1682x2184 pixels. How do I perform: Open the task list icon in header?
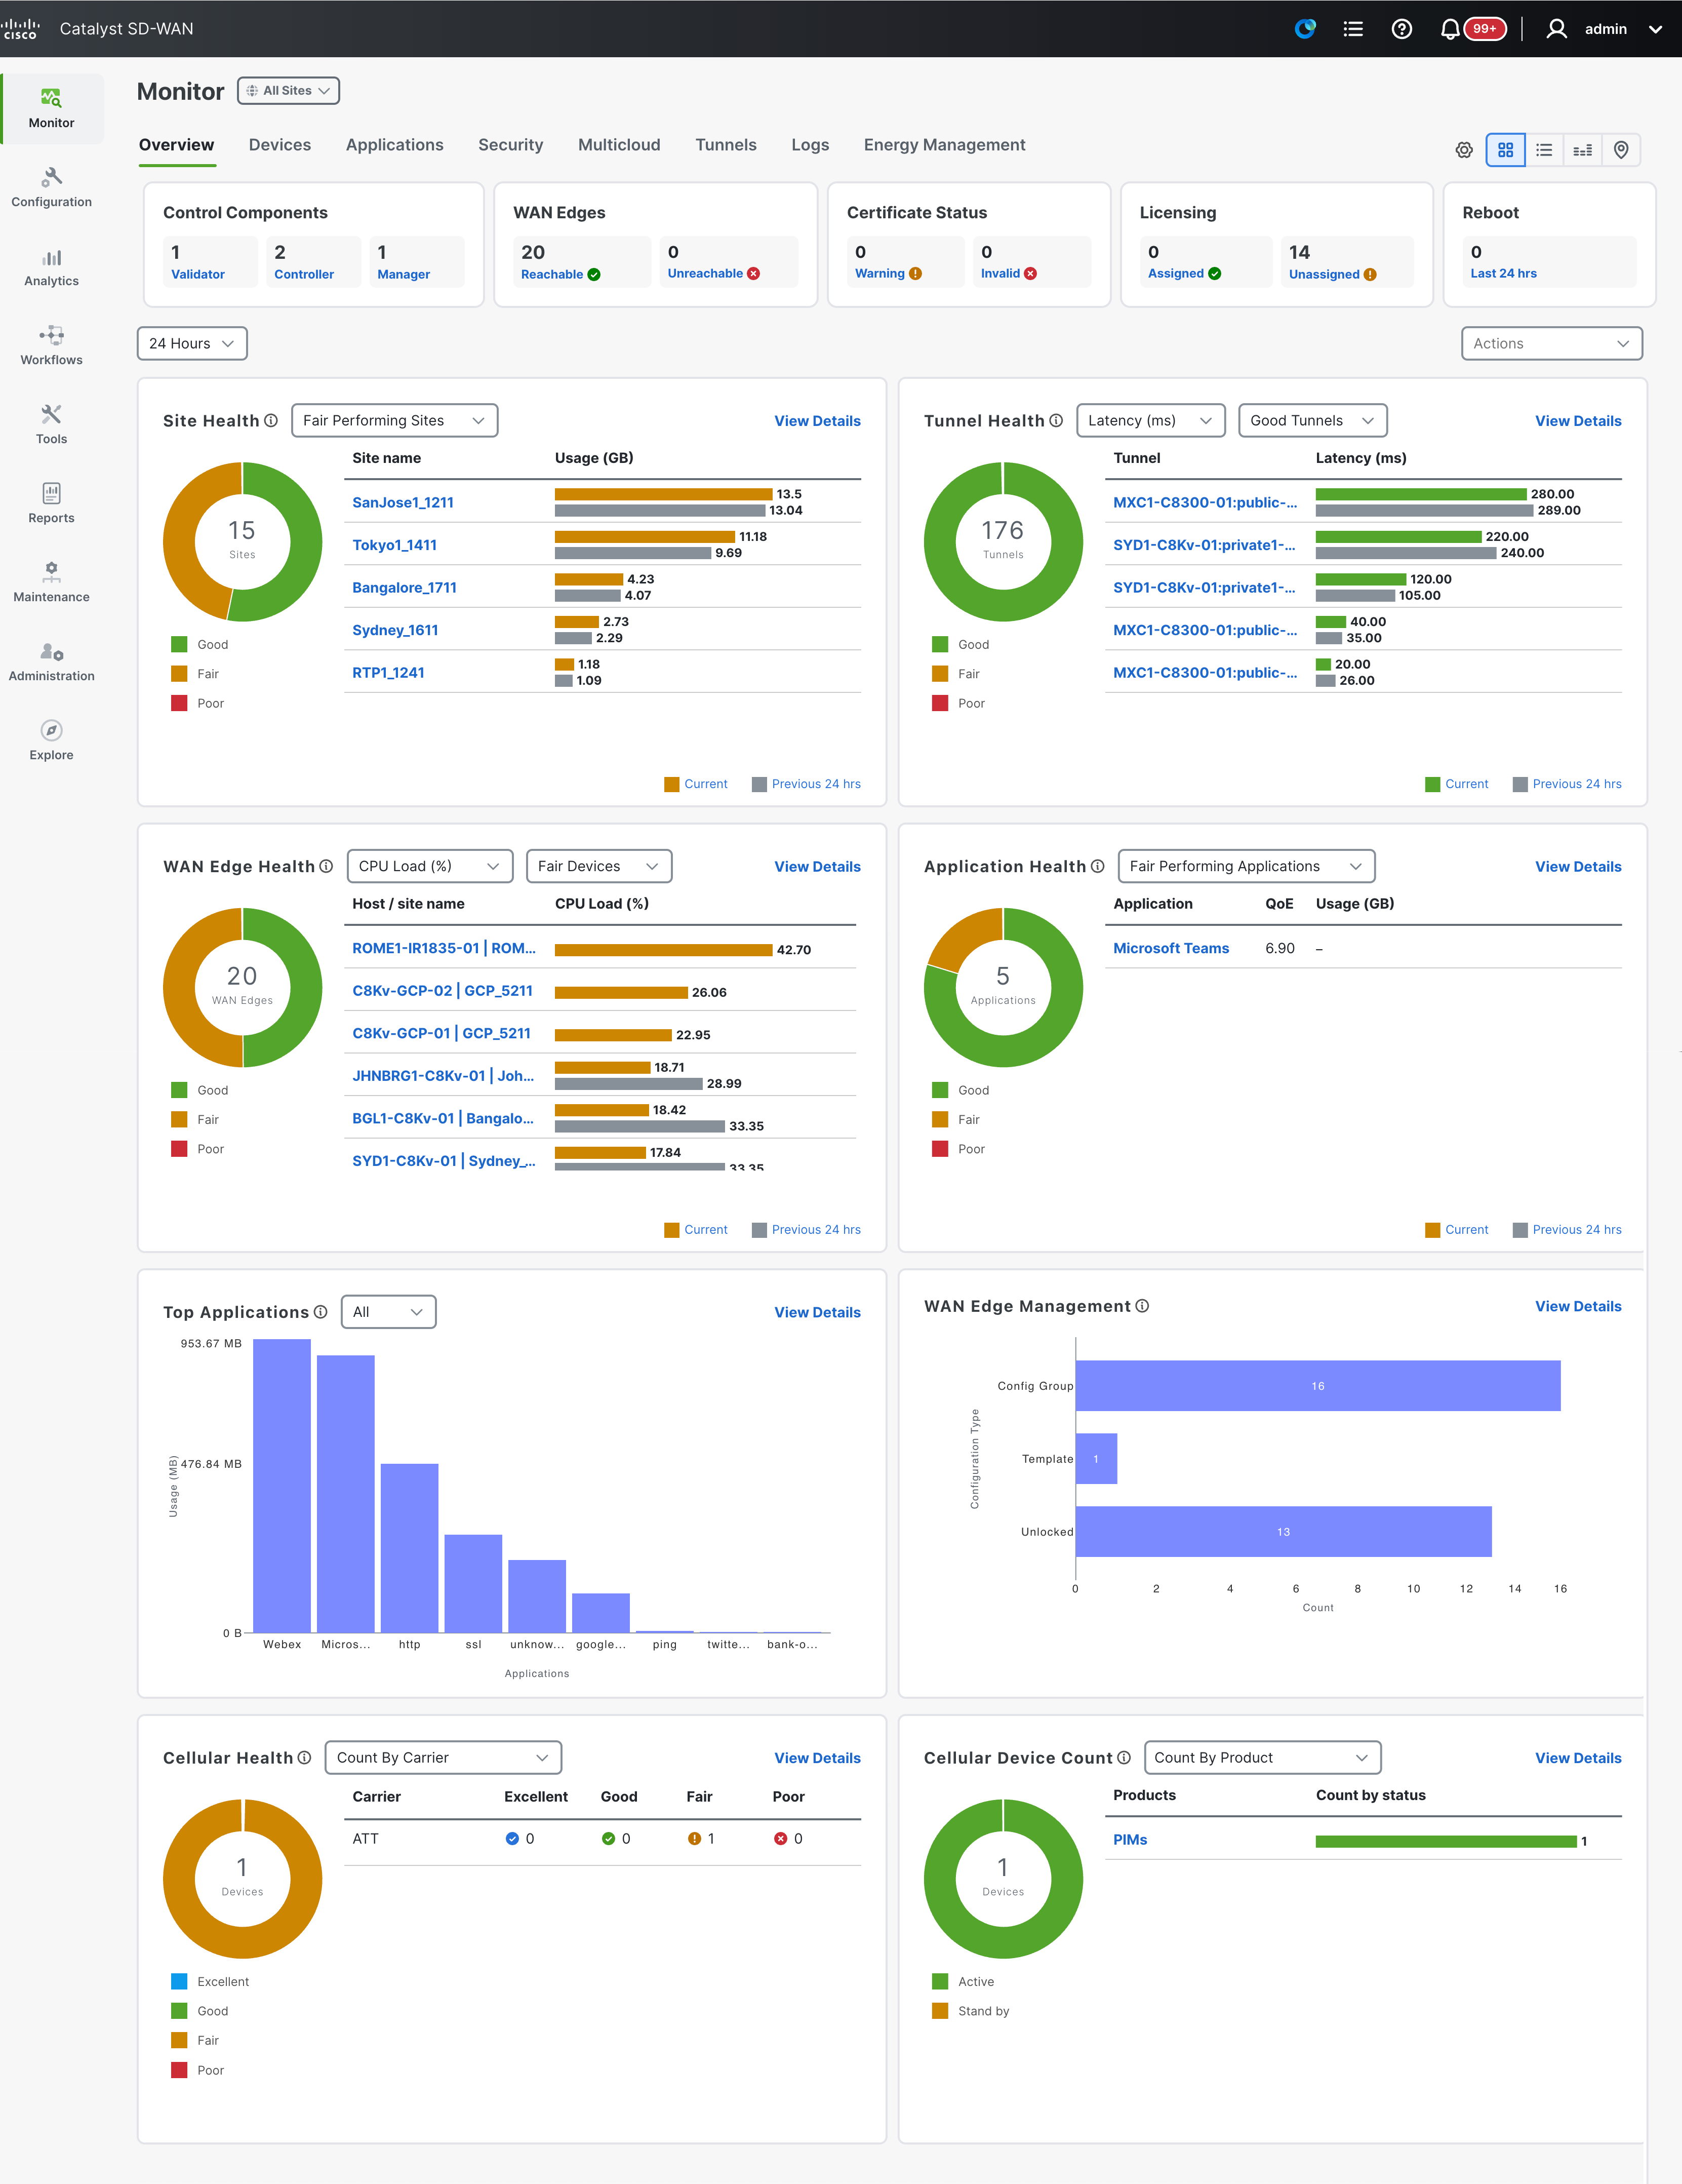click(x=1353, y=29)
